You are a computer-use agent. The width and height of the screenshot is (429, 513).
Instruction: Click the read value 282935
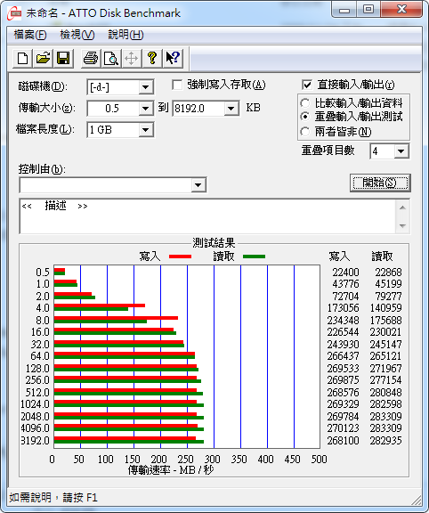point(385,440)
